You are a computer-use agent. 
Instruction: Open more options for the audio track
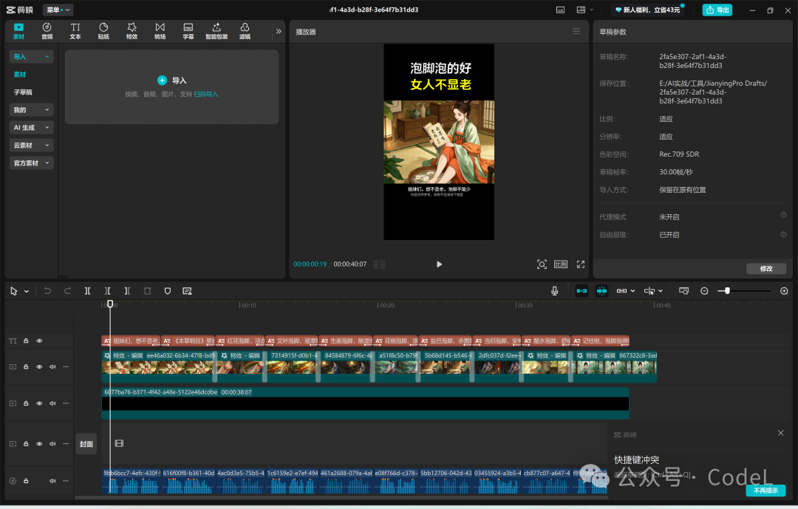coord(66,480)
